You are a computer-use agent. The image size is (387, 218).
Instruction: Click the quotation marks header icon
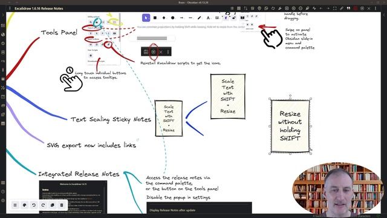click(348, 8)
